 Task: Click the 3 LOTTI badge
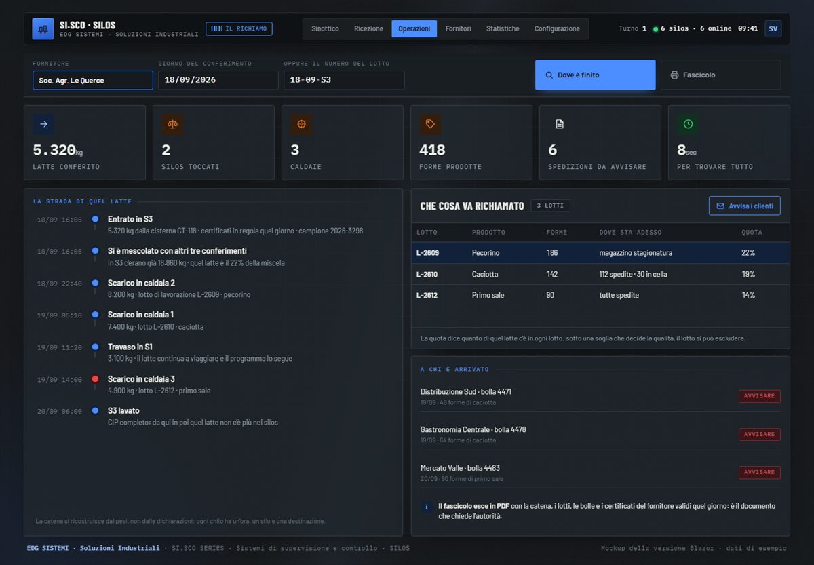550,206
